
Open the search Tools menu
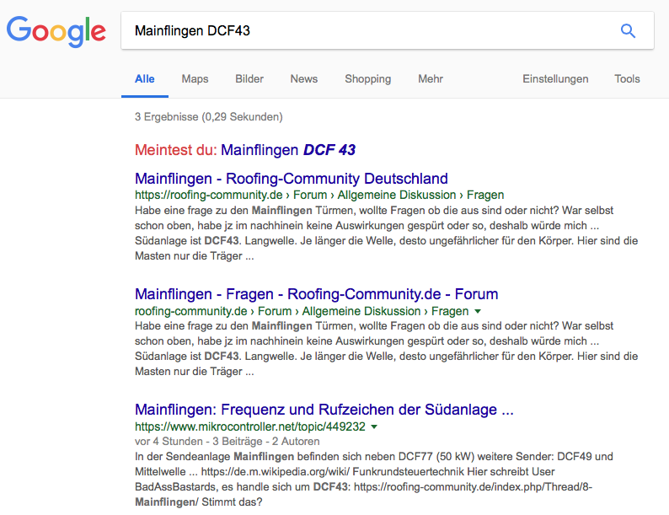[627, 79]
